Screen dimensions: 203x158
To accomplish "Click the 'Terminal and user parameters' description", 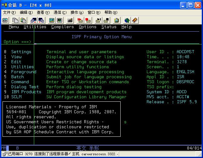I will point(81,52).
